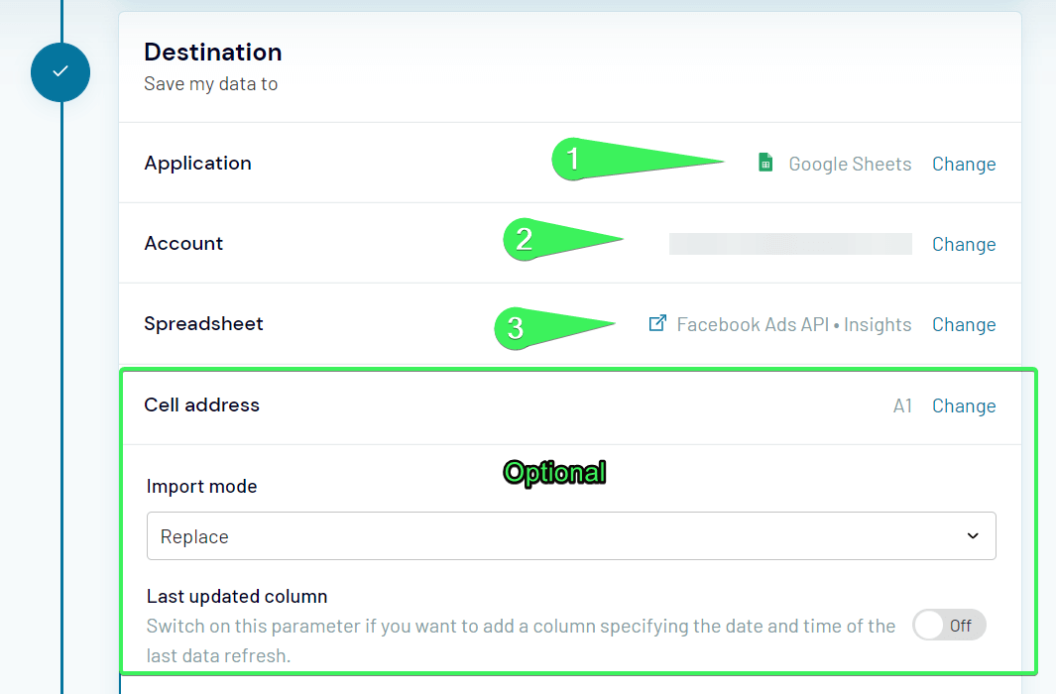Click the blurred account value field
Screen dimensions: 1056x694
click(x=789, y=243)
